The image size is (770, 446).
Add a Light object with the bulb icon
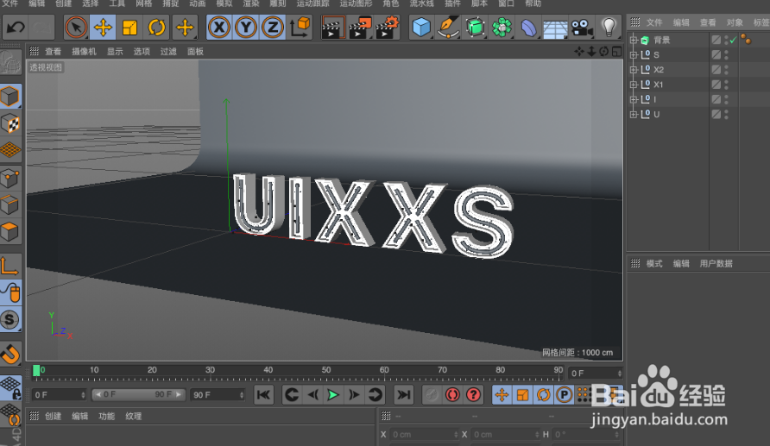coord(609,28)
